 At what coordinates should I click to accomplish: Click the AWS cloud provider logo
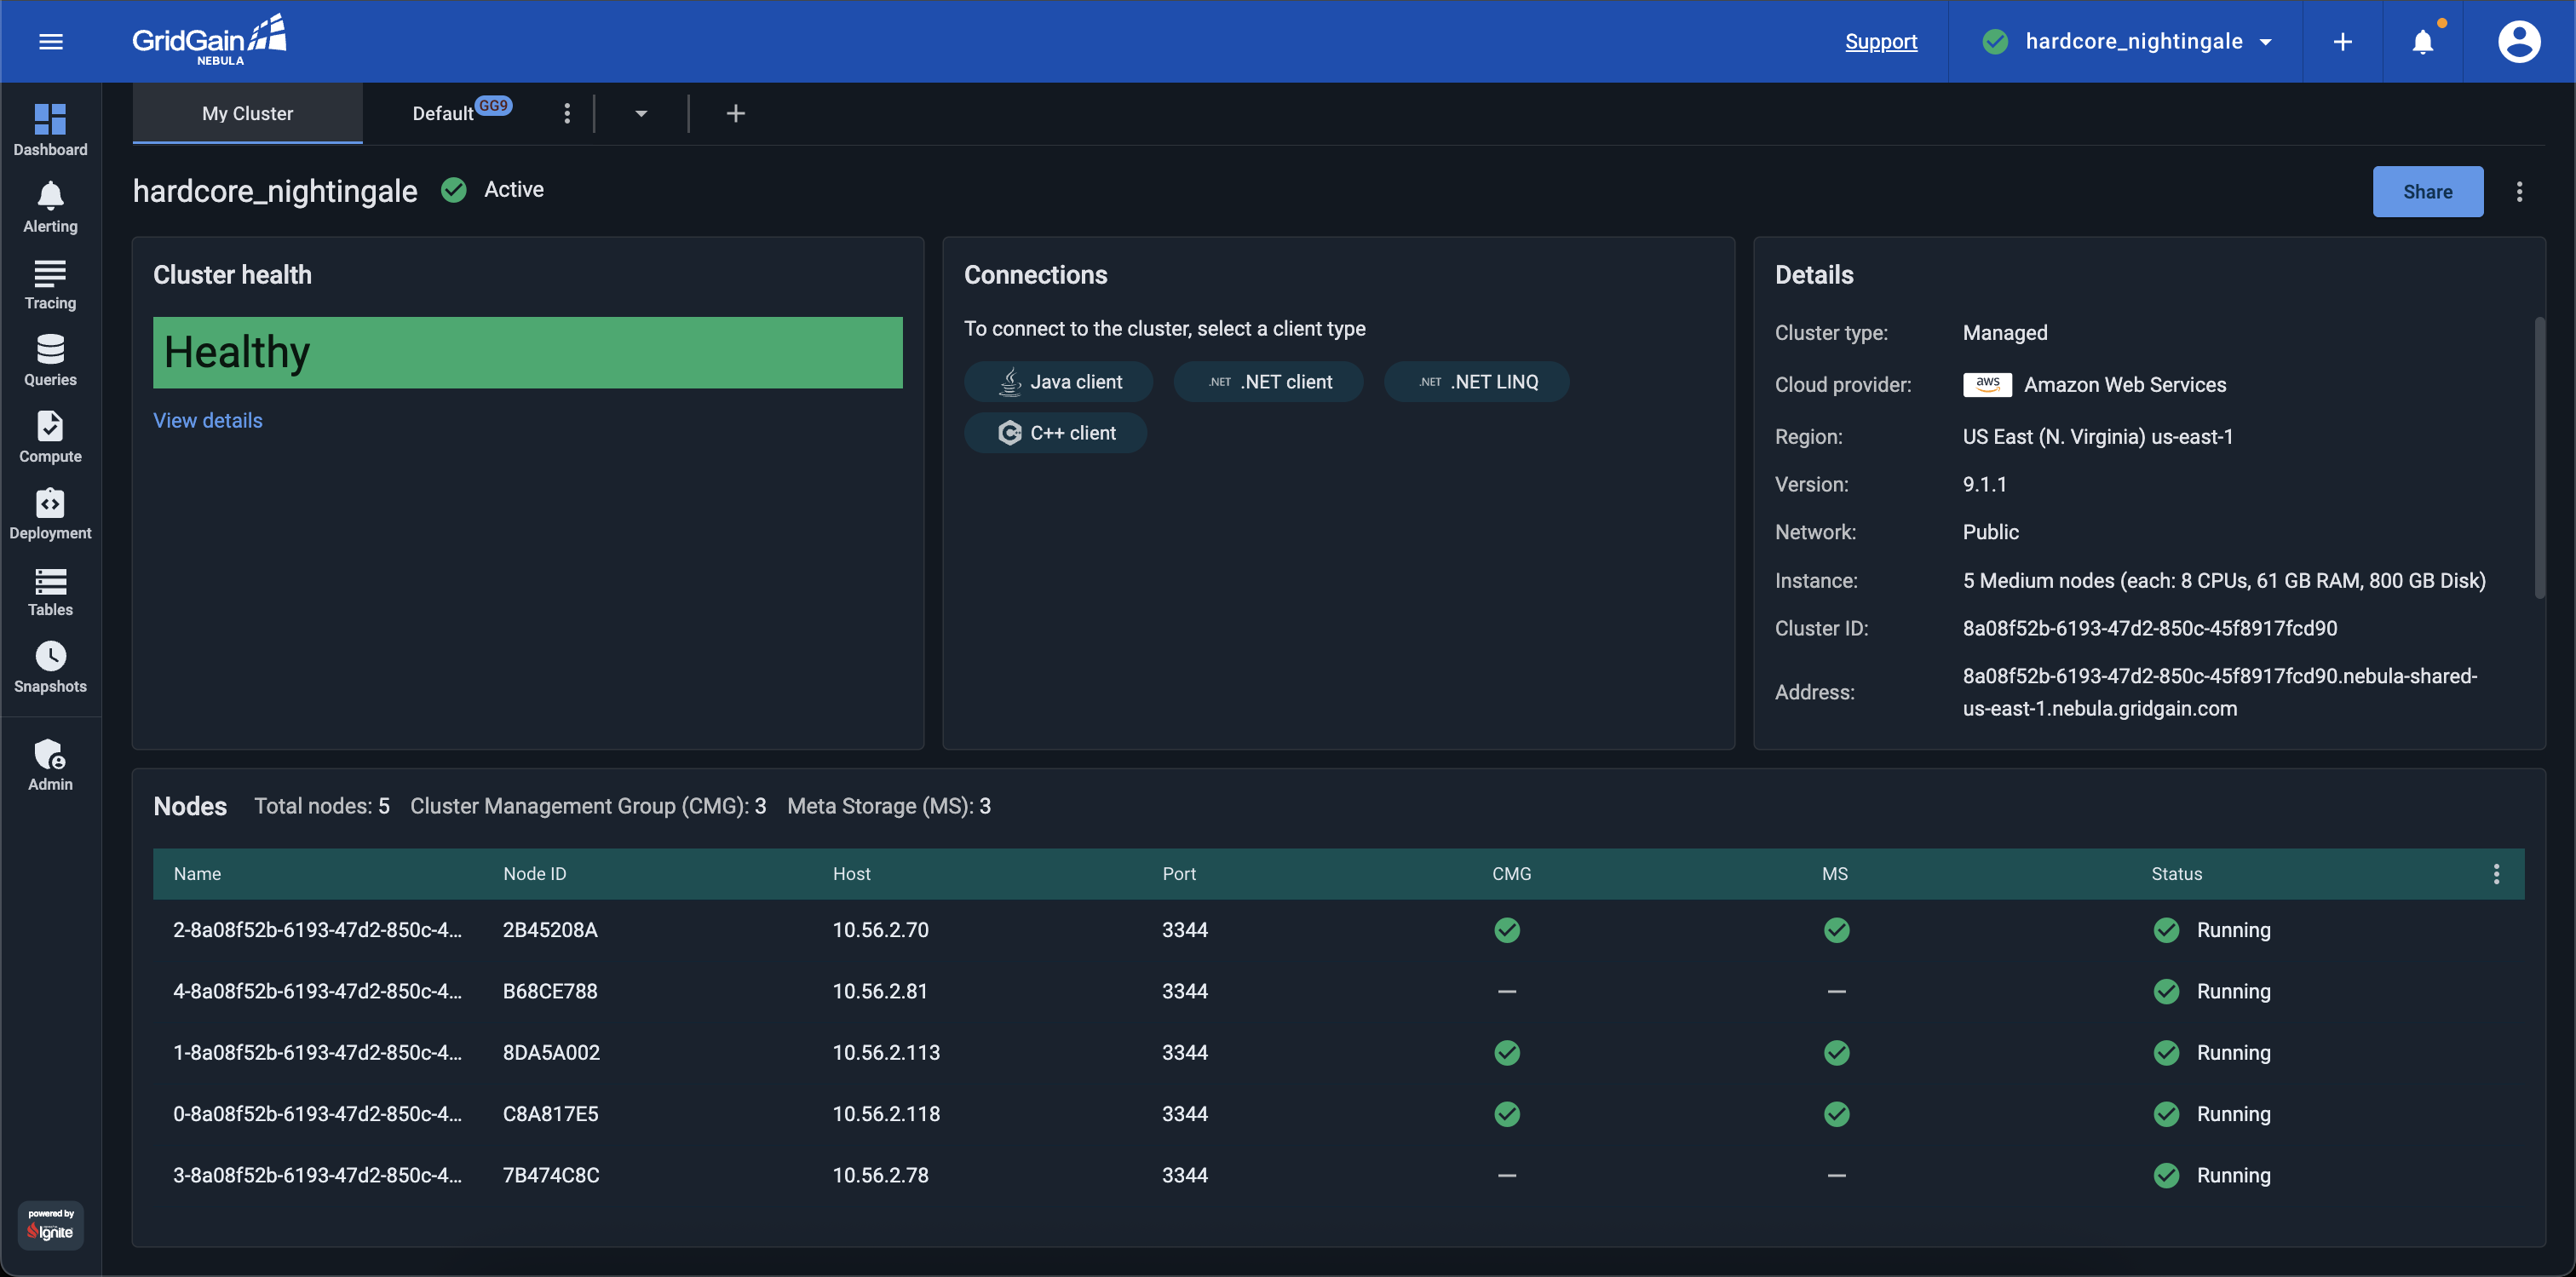pyautogui.click(x=1987, y=384)
